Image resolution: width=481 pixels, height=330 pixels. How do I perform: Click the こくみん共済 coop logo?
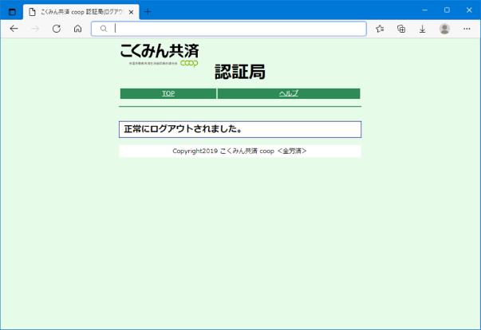pos(160,56)
